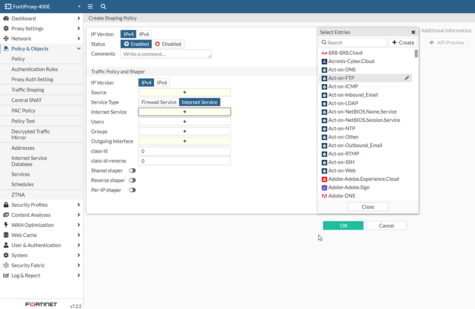Collapse the Policy & Objects chevron

(x=79, y=48)
